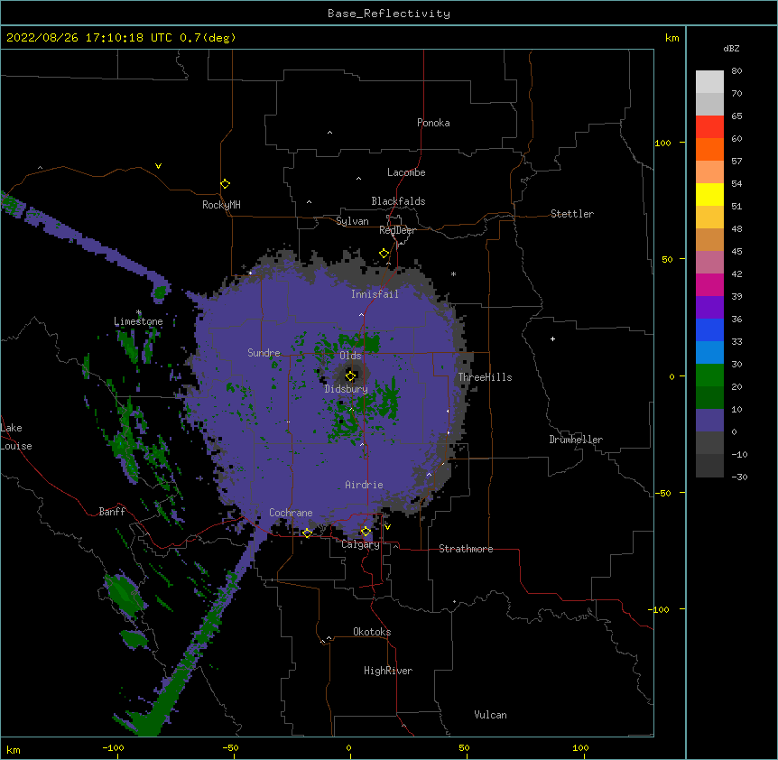Click the yellow diamond marker south of RedDeer
This screenshot has height=760, width=778.
click(384, 254)
